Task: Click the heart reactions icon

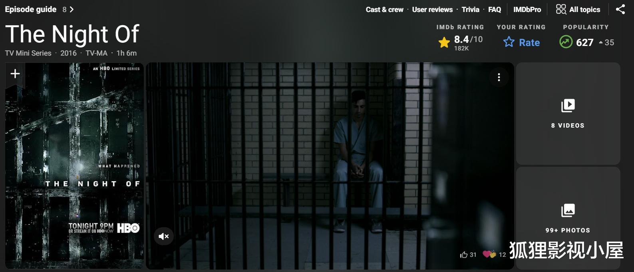Action: (x=489, y=254)
